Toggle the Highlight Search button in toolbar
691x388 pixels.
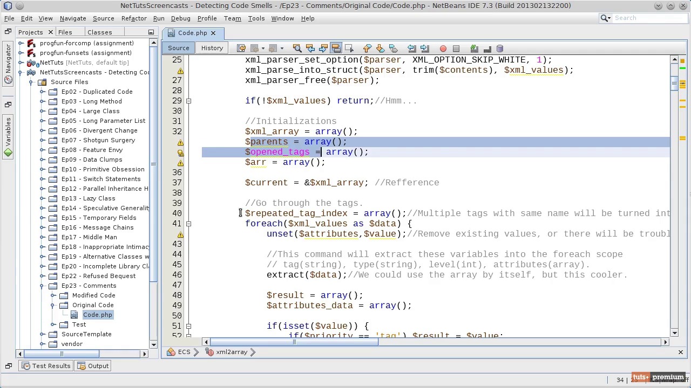coord(336,48)
